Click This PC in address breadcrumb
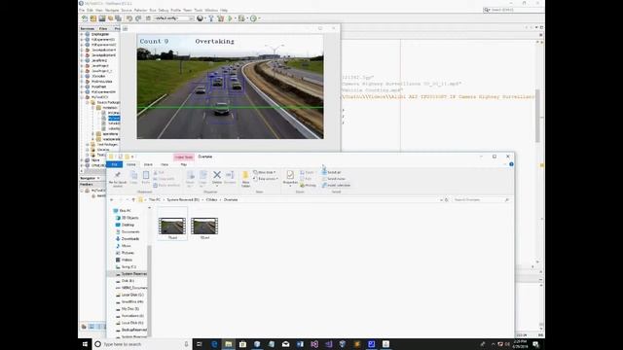This screenshot has width=623, height=350. tap(155, 200)
